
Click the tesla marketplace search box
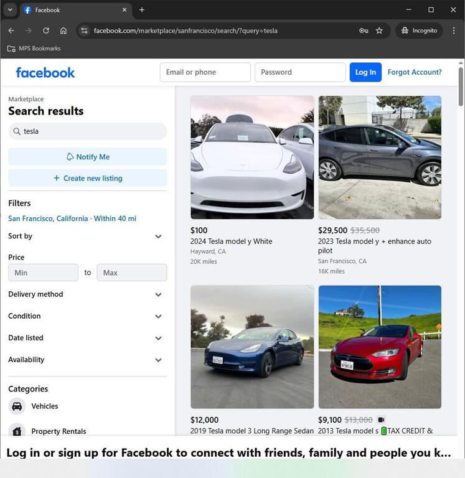pyautogui.click(x=88, y=131)
